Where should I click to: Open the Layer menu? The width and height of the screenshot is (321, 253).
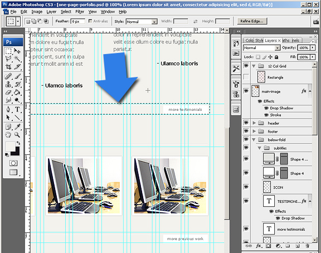(51, 12)
